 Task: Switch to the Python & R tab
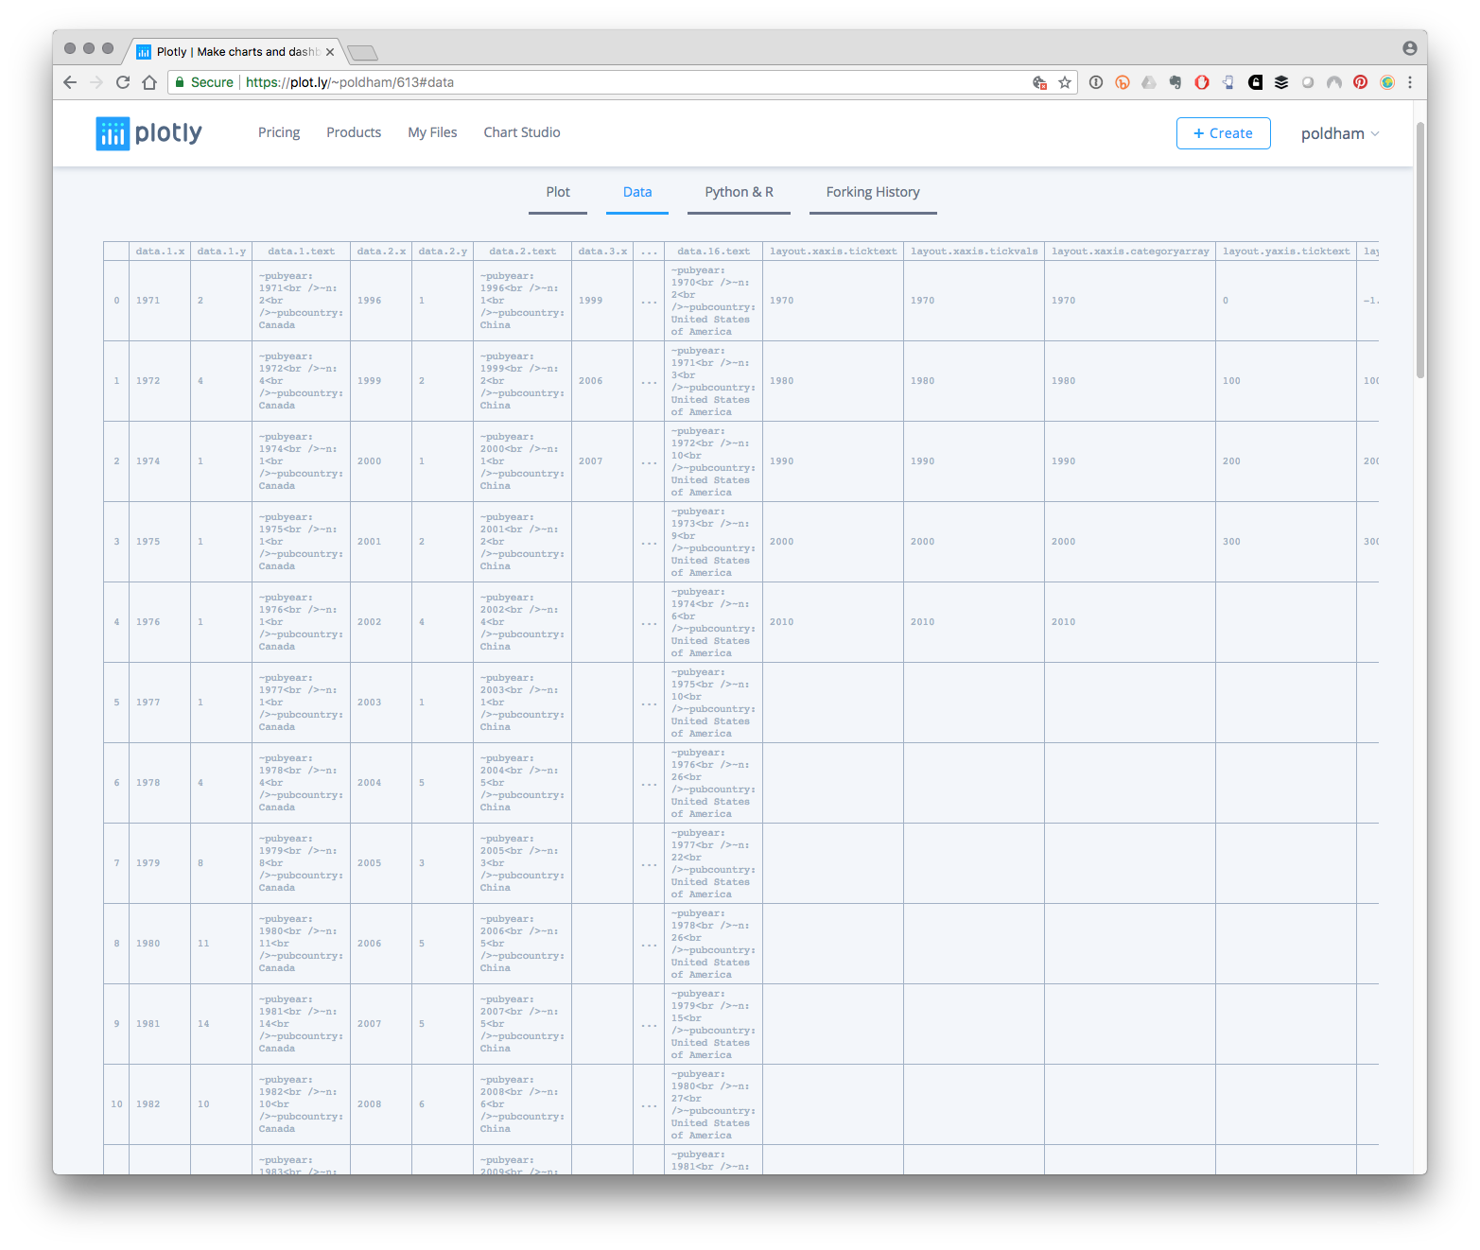[739, 192]
